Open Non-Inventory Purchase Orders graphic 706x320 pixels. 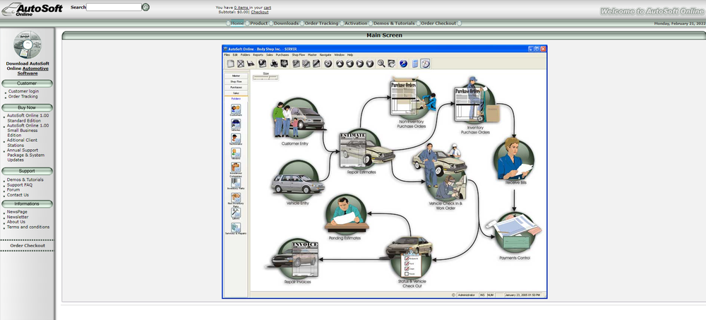click(x=412, y=97)
